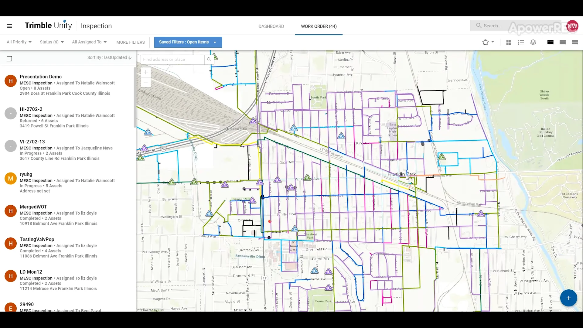Image resolution: width=583 pixels, height=328 pixels.
Task: Change Sort By lastUpdated order
Action: [109, 57]
